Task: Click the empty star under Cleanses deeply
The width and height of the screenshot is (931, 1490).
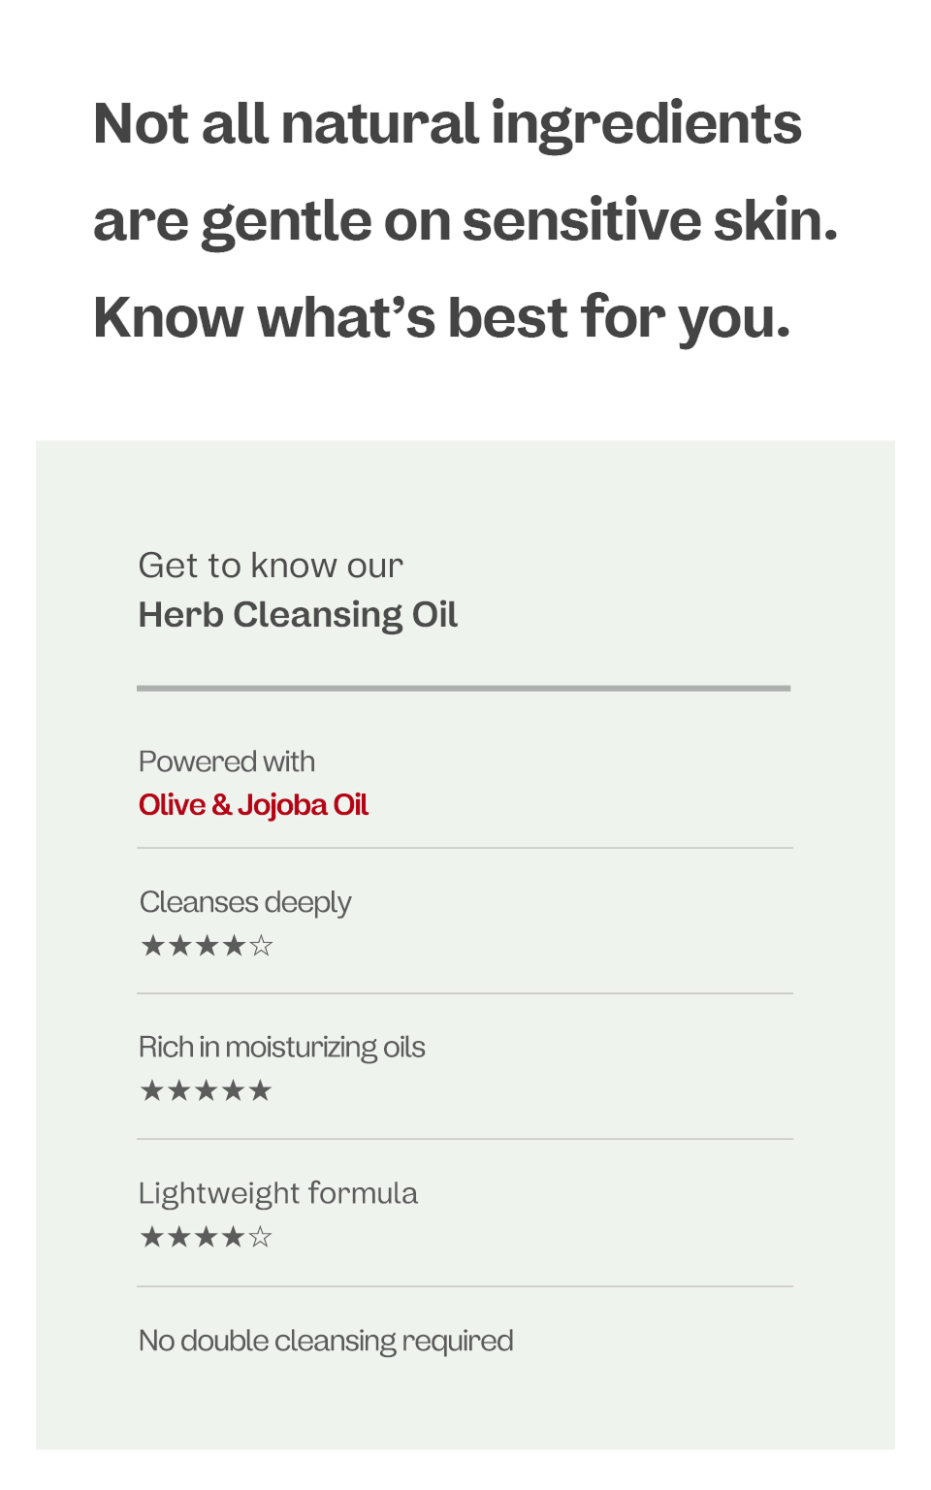Action: pos(261,946)
